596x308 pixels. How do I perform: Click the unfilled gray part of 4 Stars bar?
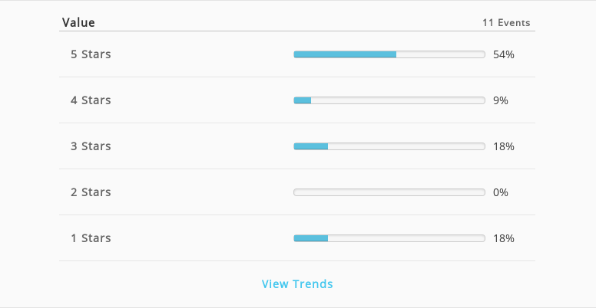point(398,100)
